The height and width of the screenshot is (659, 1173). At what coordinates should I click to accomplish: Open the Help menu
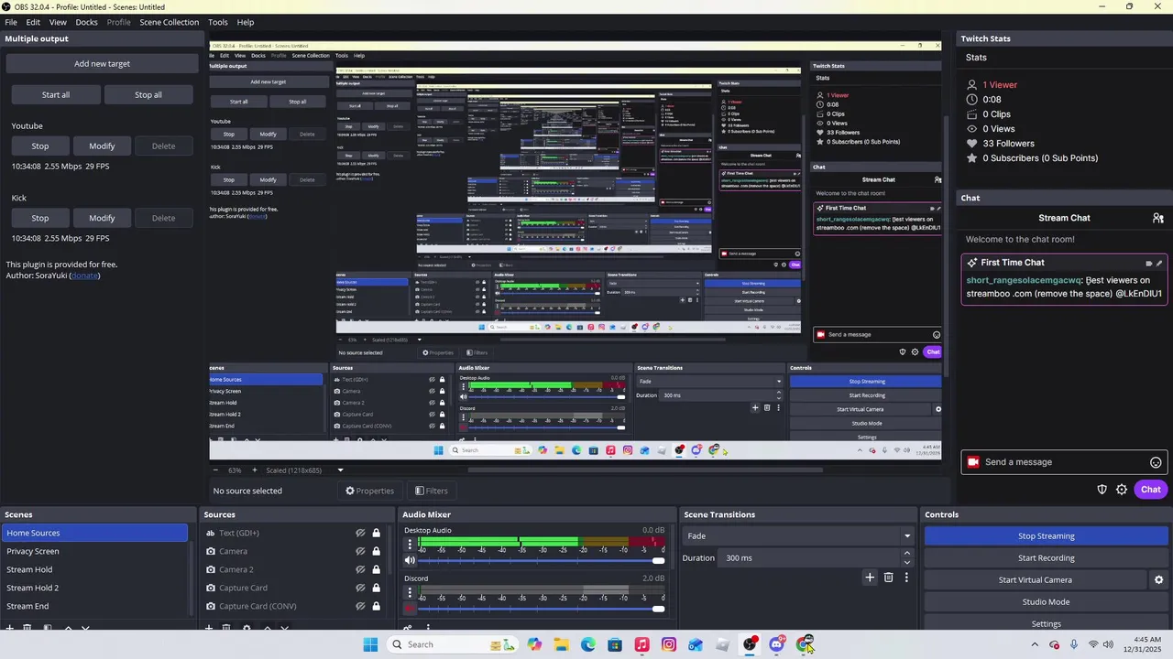pos(246,22)
